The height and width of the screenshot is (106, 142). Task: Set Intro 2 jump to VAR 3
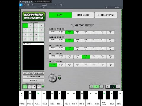86,40
